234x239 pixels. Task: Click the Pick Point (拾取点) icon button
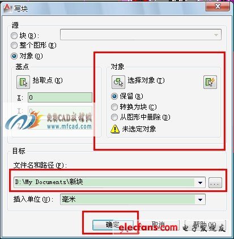23,82
